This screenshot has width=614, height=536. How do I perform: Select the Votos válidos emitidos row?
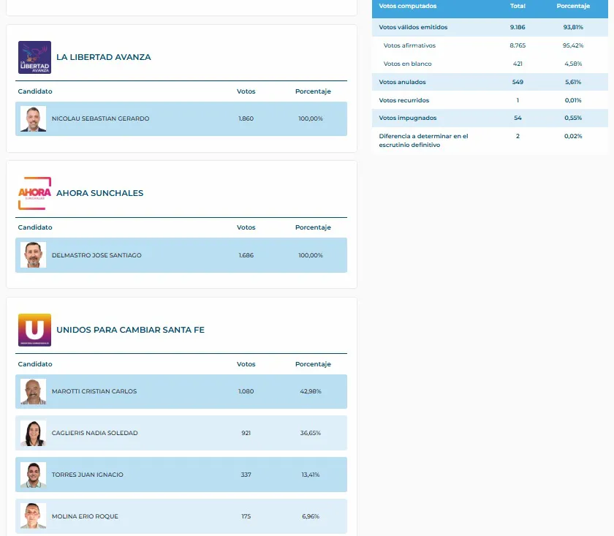coord(413,27)
